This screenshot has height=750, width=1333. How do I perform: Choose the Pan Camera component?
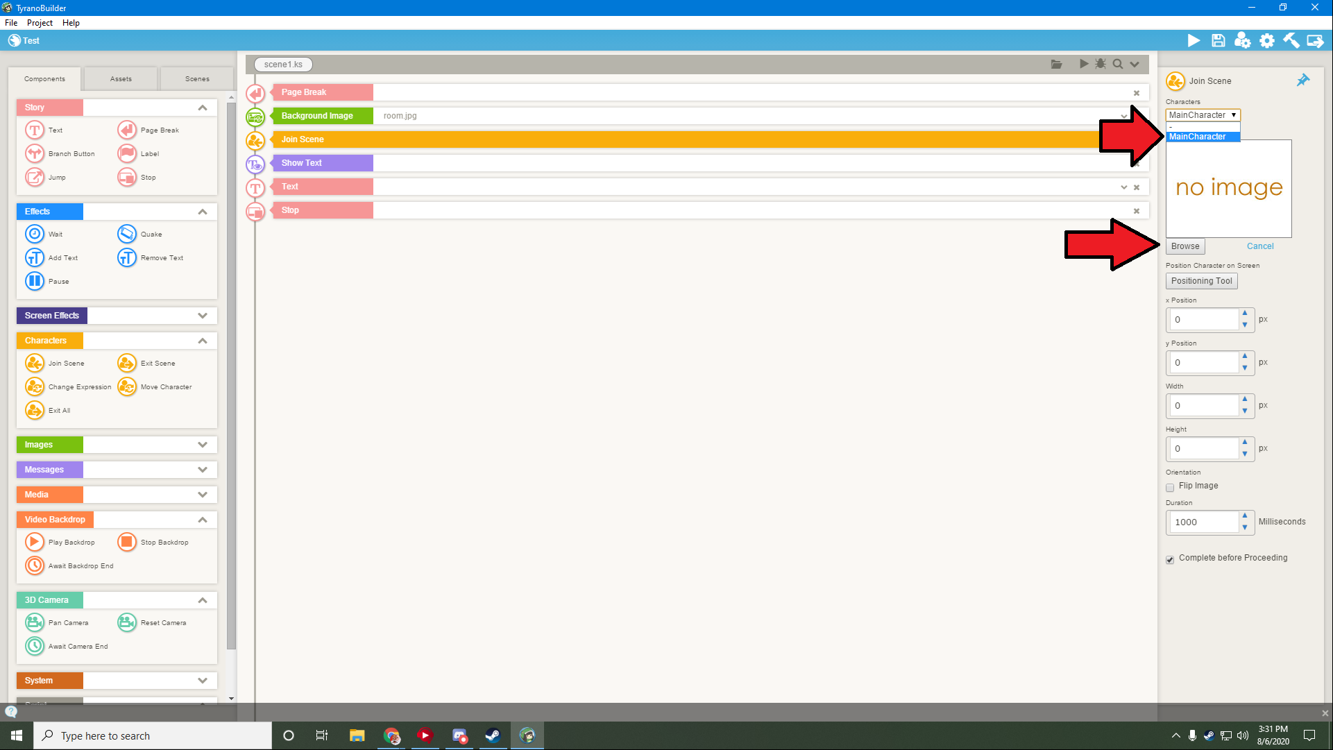(34, 622)
